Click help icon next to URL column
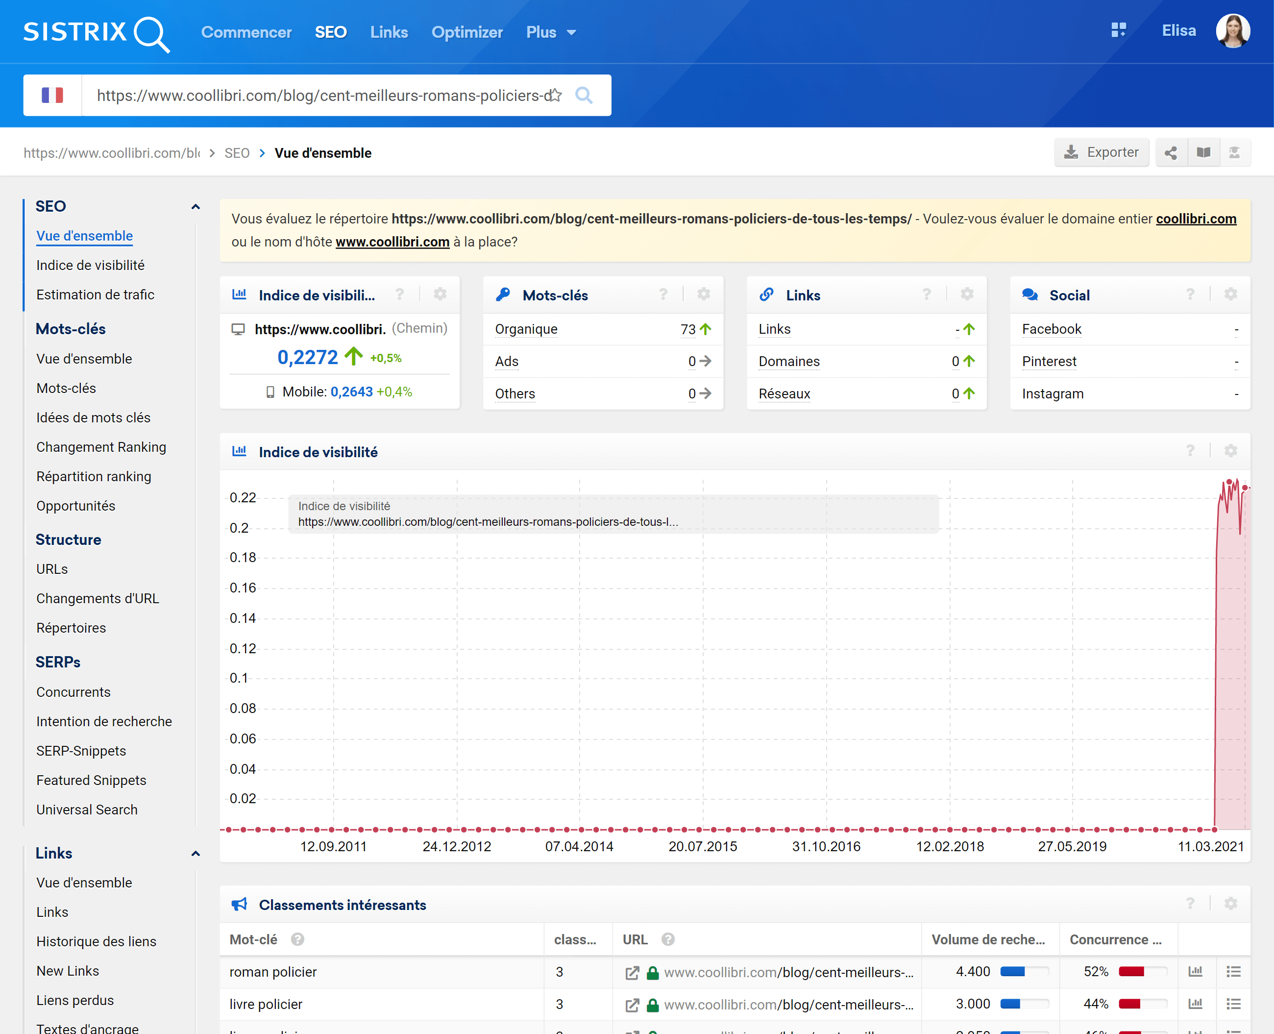This screenshot has height=1034, width=1274. click(668, 939)
